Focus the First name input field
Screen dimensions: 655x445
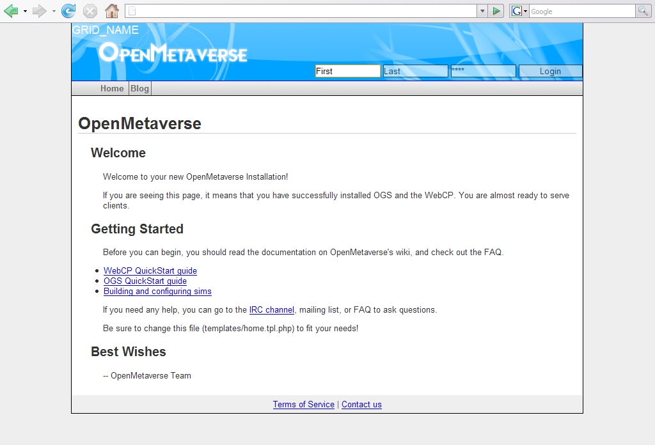point(347,71)
